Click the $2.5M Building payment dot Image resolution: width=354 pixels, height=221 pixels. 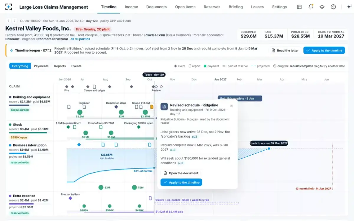[x=80, y=112]
